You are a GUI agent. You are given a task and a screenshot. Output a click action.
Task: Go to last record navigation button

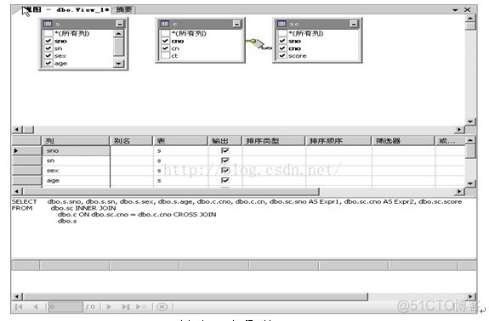[126, 307]
